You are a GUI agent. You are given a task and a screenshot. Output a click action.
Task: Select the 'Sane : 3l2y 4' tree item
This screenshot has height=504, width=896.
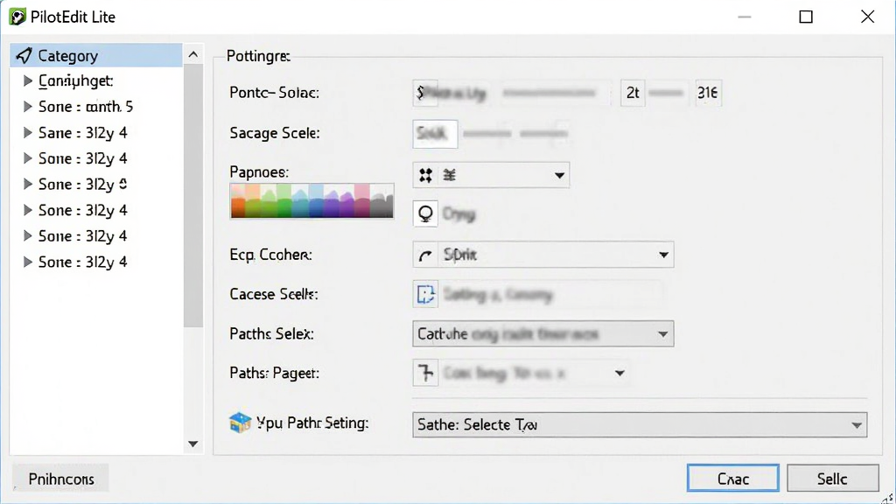[83, 133]
